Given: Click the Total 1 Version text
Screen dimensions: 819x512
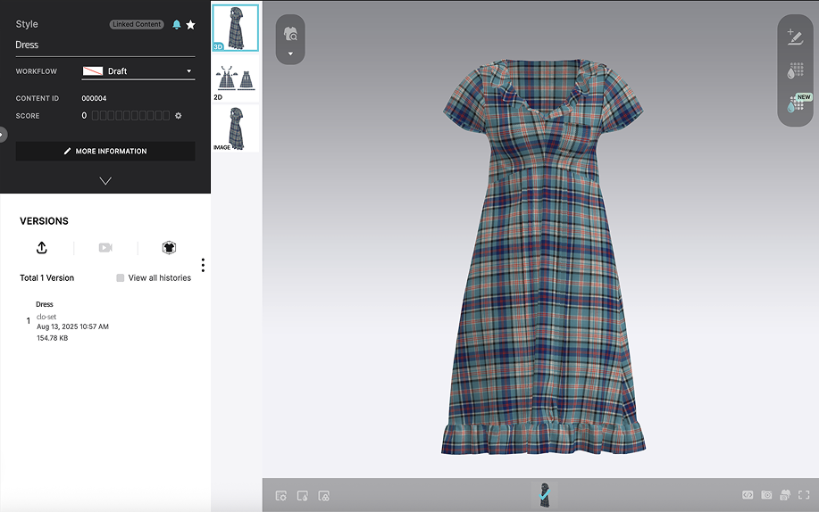Looking at the screenshot, I should 47,278.
